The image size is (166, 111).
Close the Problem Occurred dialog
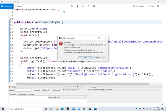105,38
